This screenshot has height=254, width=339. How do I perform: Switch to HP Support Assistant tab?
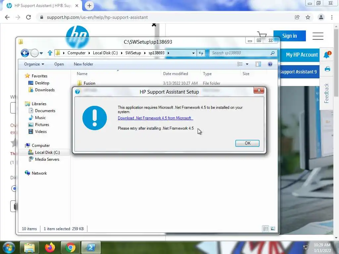tap(42, 6)
